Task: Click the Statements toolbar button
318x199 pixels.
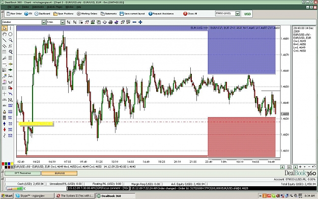Action: pyautogui.click(x=108, y=14)
